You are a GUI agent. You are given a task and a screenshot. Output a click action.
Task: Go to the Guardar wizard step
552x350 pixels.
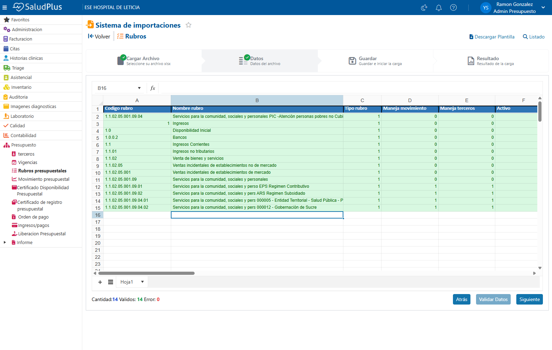[375, 61]
